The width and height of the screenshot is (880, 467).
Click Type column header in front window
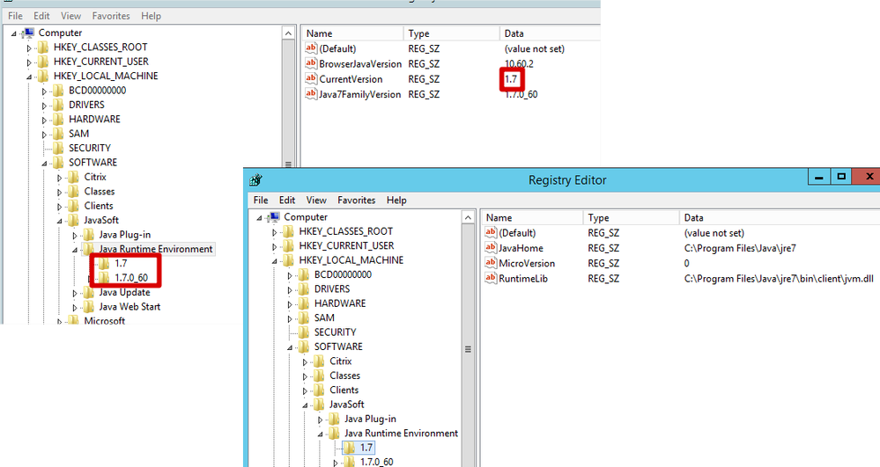pos(631,217)
